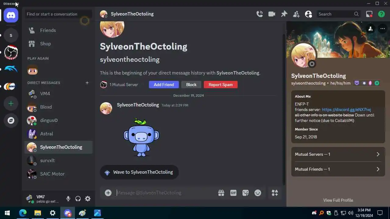Show pinned messages

[x=284, y=14]
